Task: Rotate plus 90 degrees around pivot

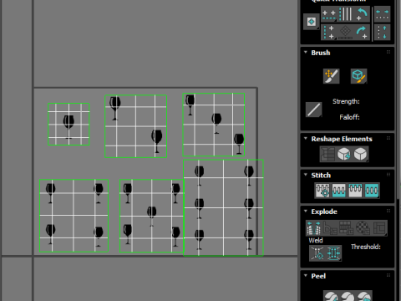Action: coord(362,33)
